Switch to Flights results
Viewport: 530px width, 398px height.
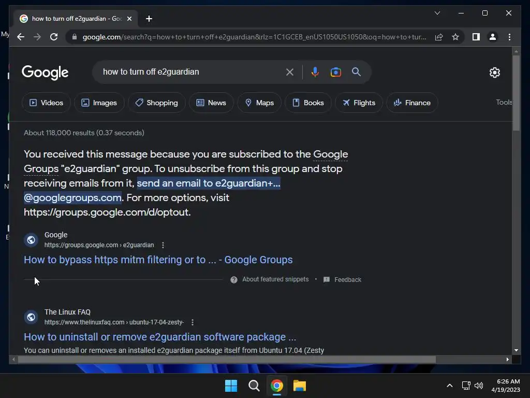(x=359, y=103)
